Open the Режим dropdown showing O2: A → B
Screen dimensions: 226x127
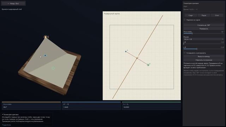tap(204, 39)
